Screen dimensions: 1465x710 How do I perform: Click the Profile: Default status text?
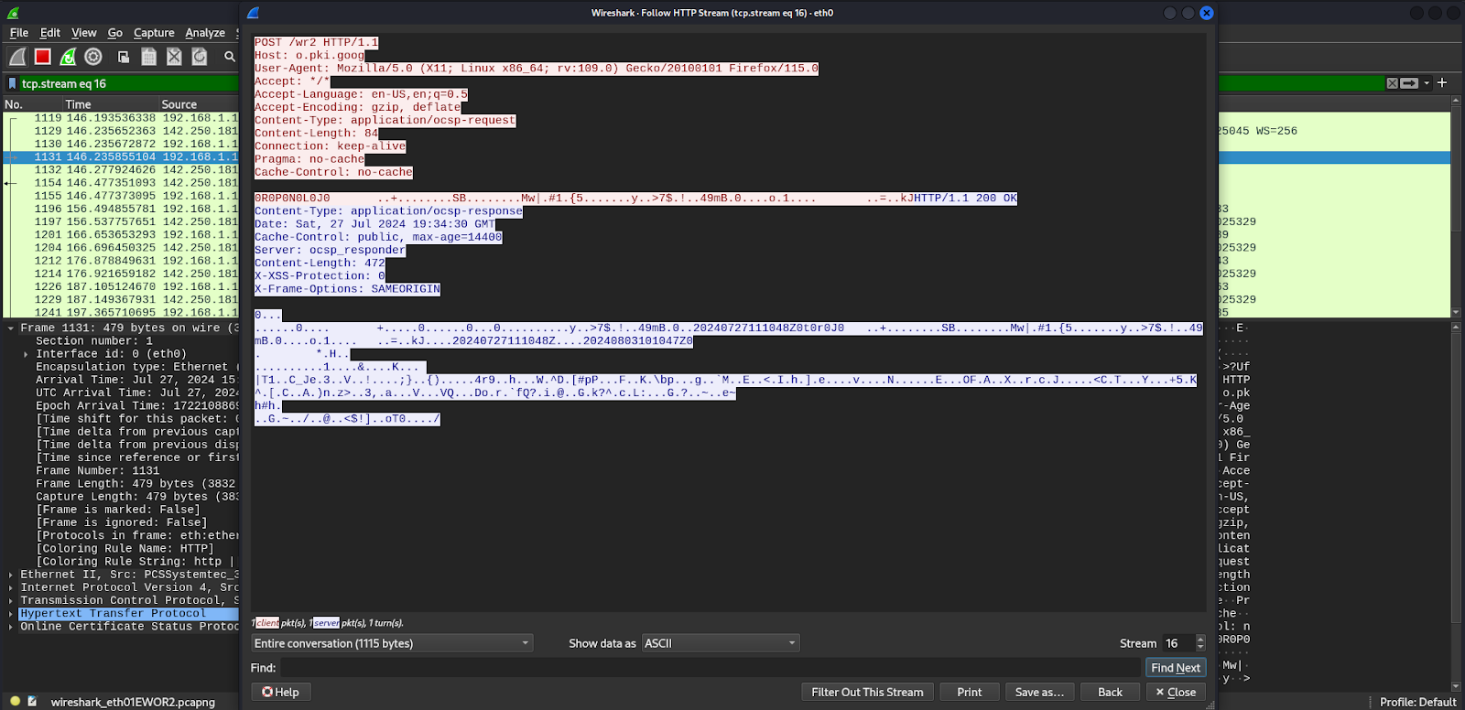(x=1417, y=703)
